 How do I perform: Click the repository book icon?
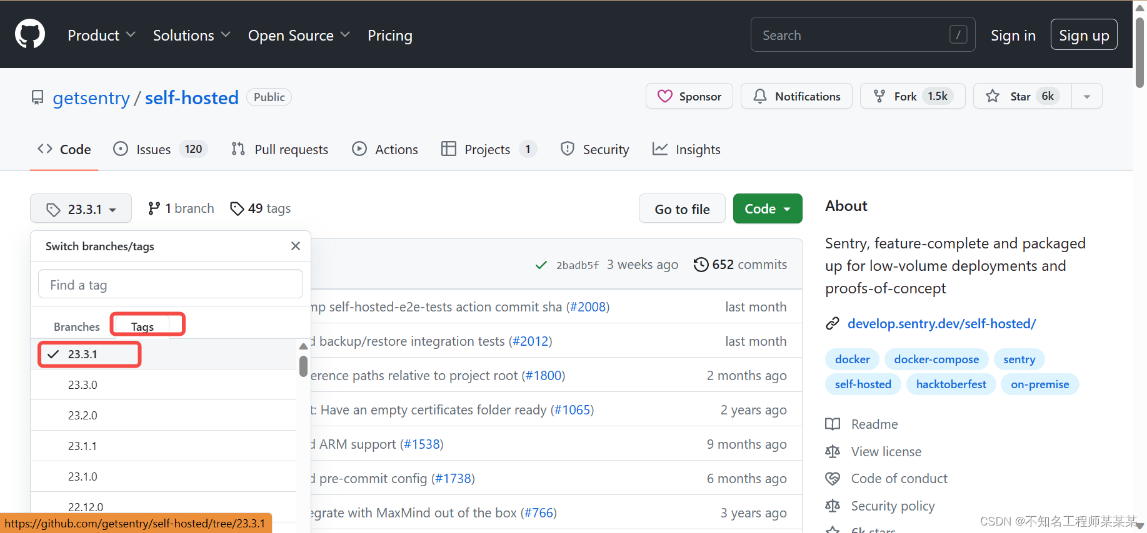[x=38, y=98]
